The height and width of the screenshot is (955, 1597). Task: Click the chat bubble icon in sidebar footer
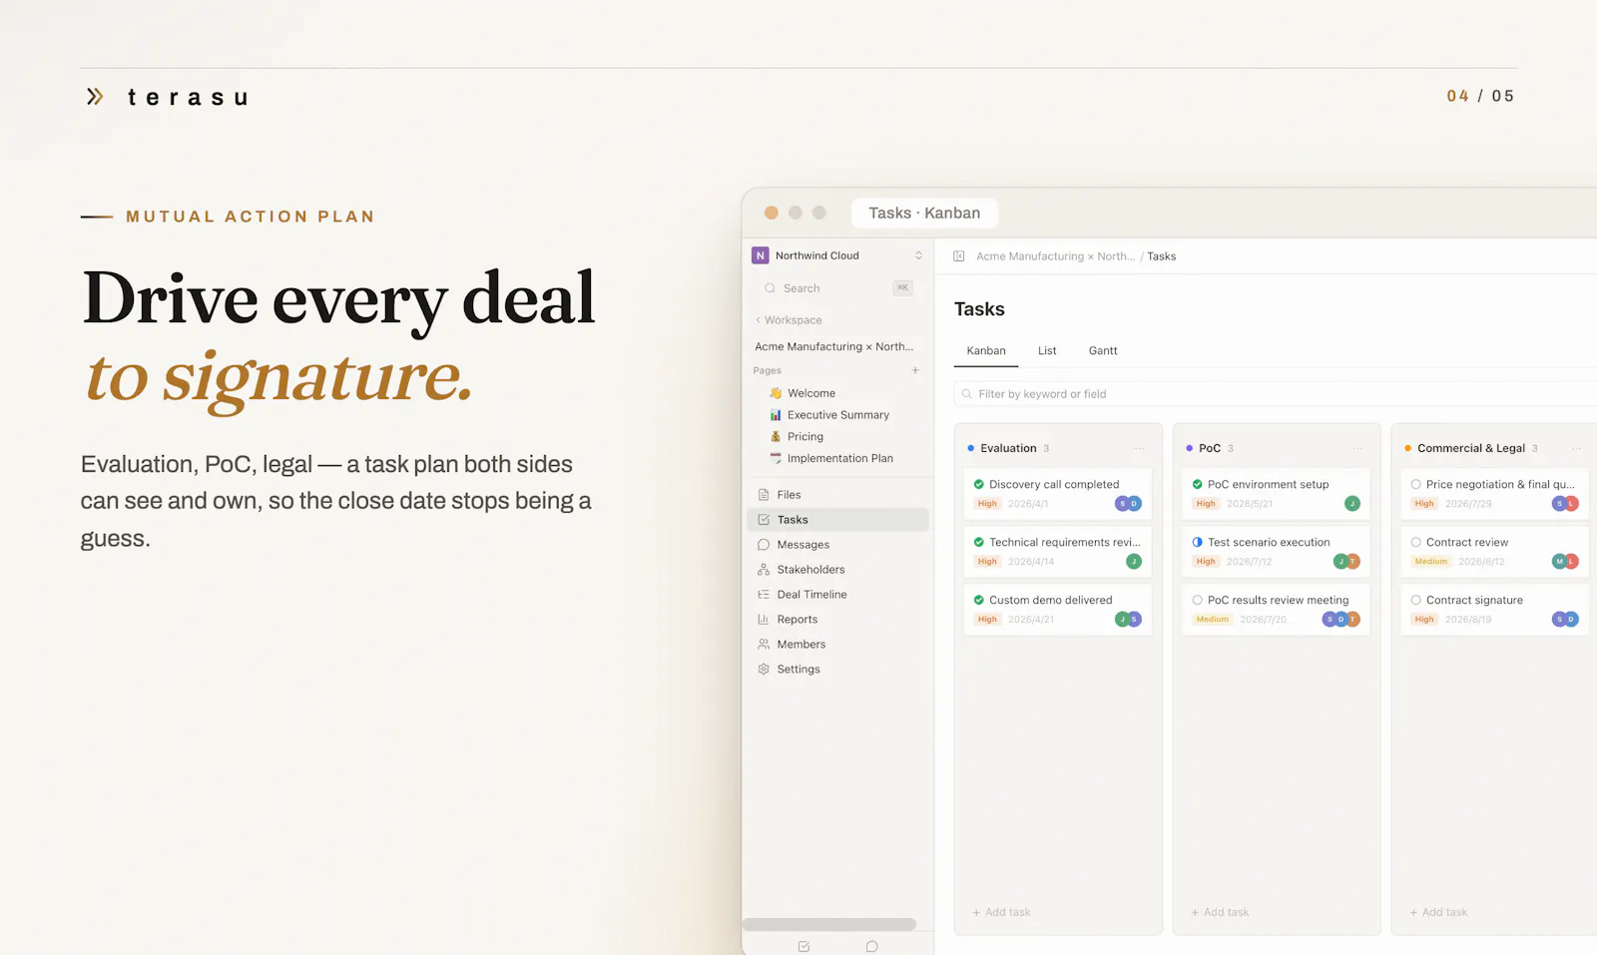(x=871, y=946)
